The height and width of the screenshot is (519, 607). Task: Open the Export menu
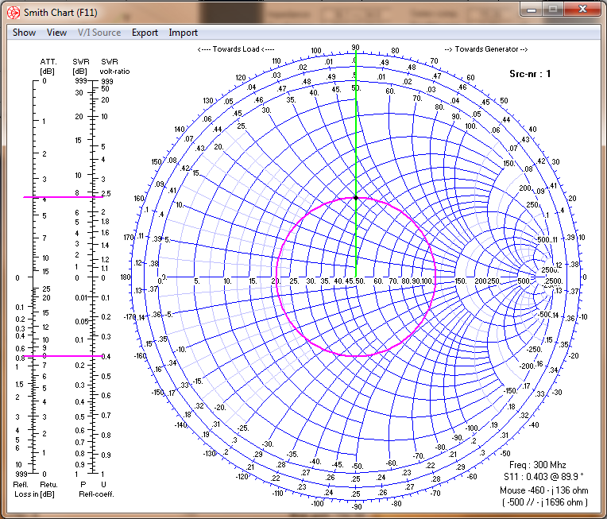pyautogui.click(x=145, y=33)
